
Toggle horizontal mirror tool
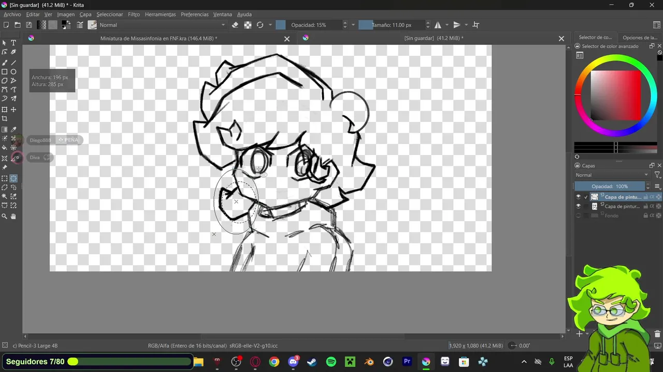[x=438, y=25]
